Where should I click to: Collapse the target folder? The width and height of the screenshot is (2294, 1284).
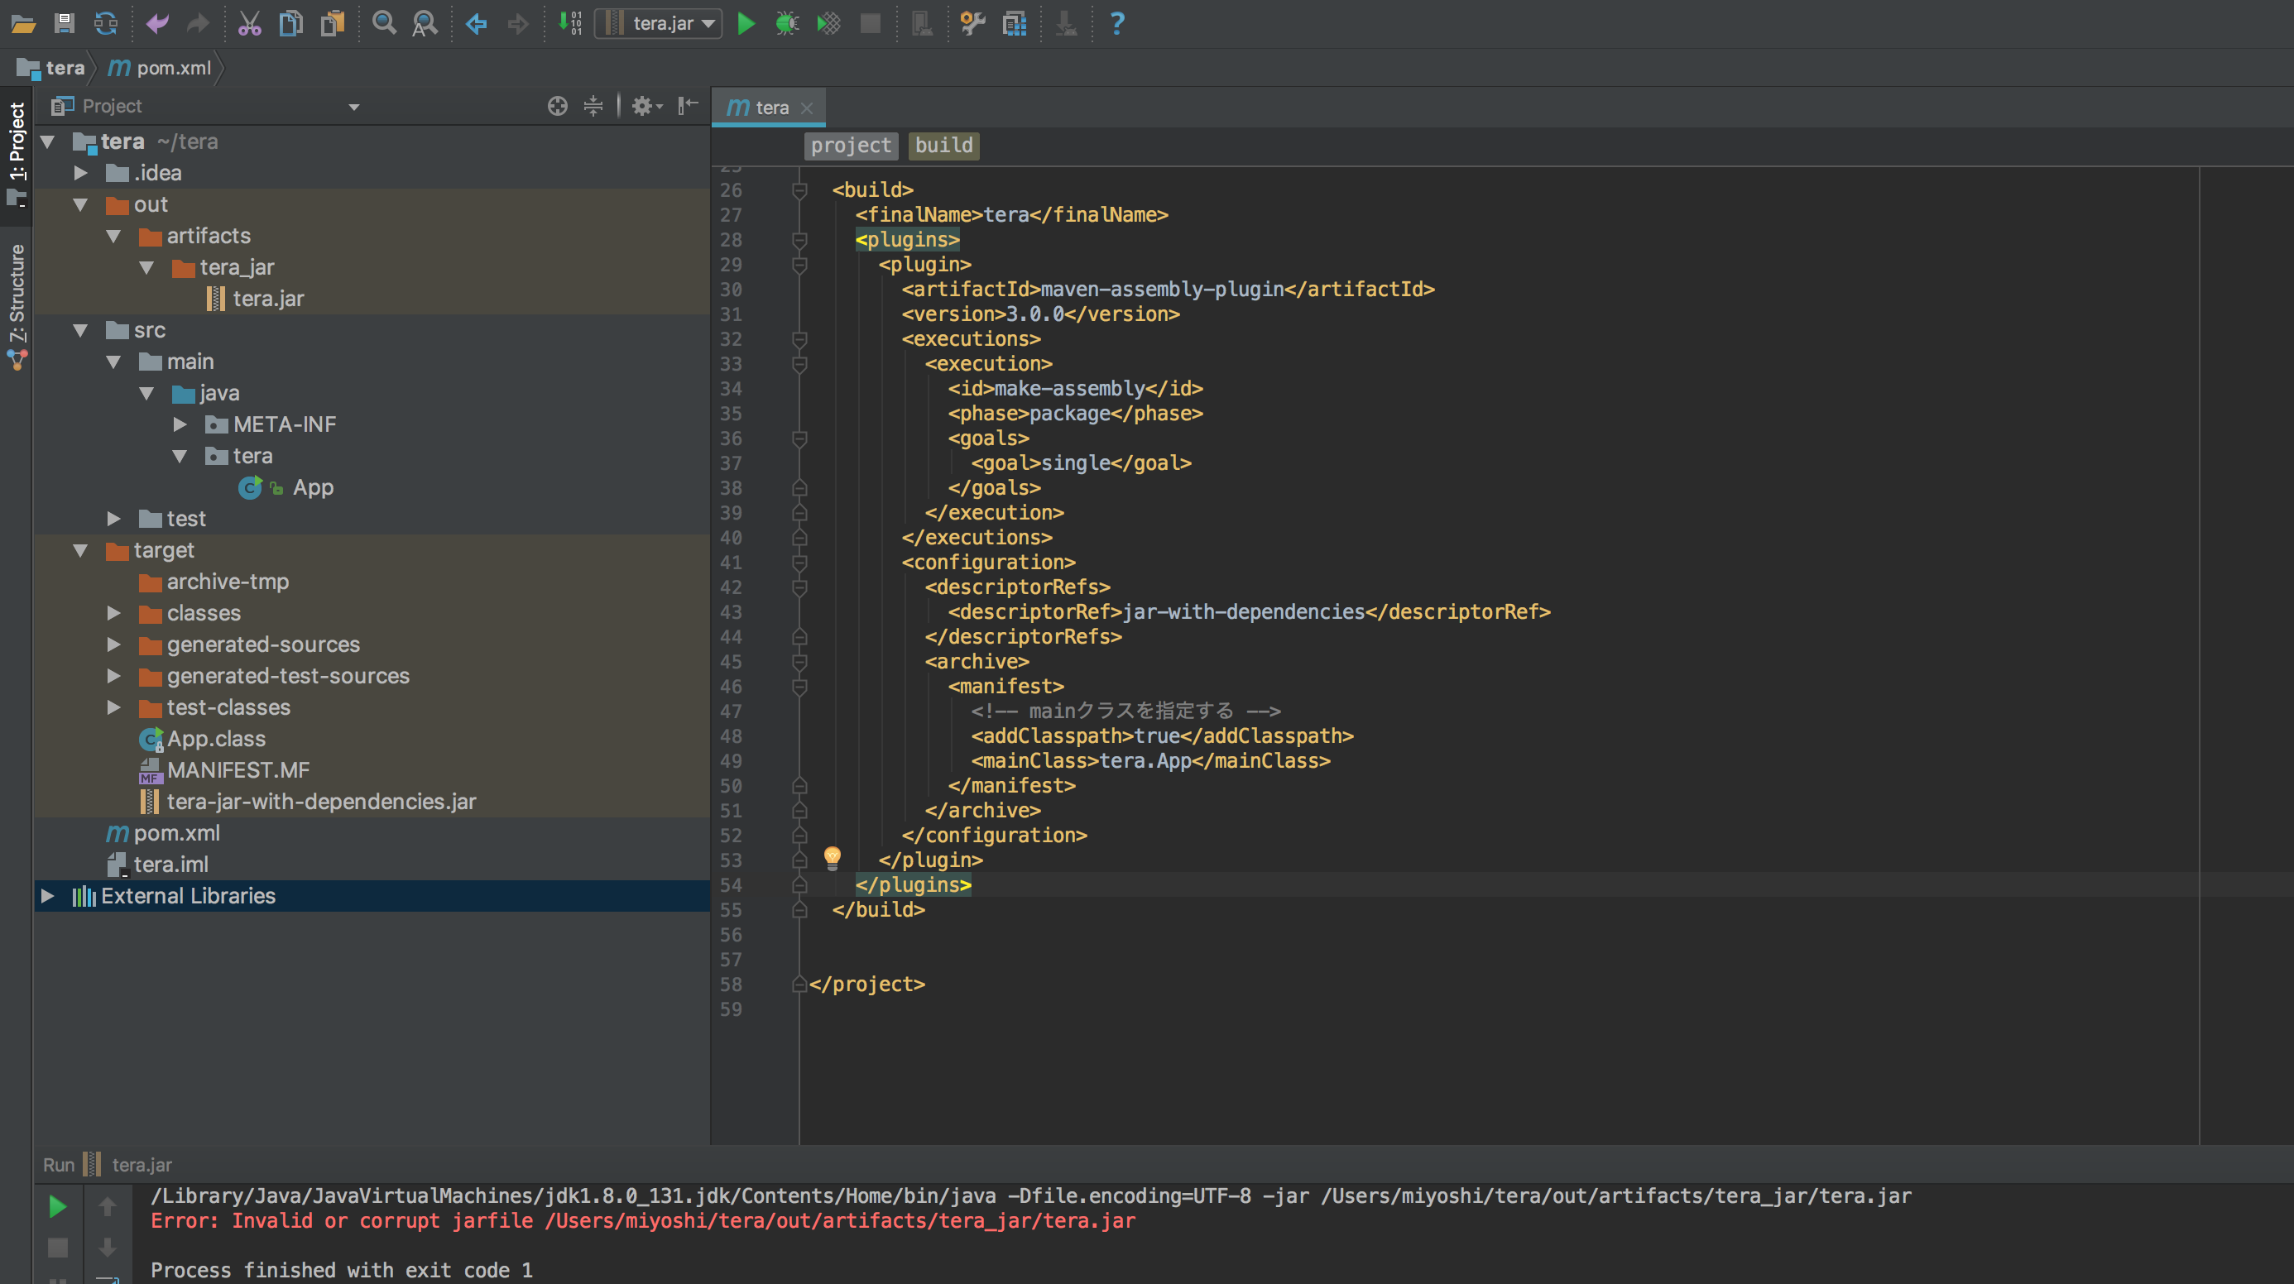click(80, 550)
